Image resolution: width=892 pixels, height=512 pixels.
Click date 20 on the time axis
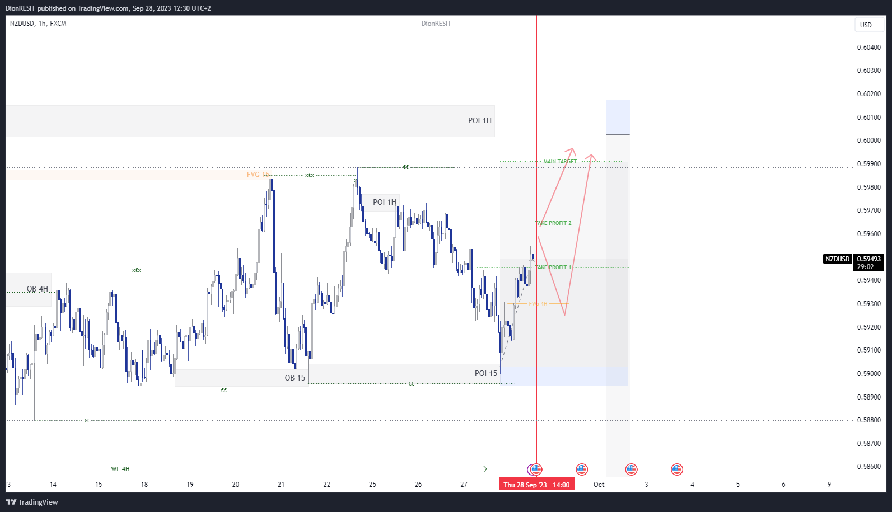pos(236,485)
